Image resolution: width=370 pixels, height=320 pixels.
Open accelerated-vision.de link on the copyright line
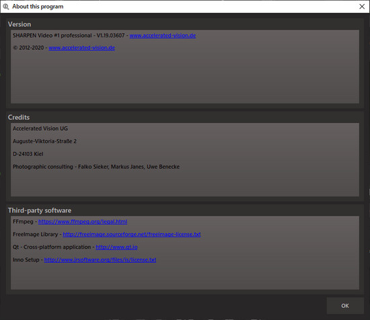(x=81, y=48)
